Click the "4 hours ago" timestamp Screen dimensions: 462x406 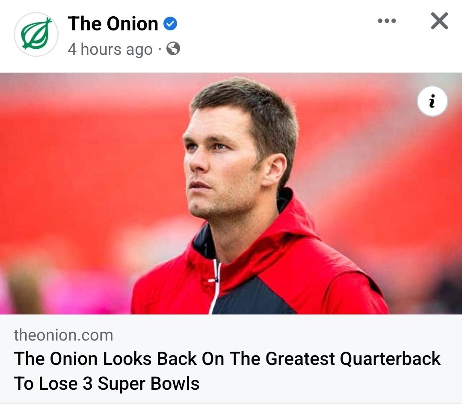click(110, 49)
